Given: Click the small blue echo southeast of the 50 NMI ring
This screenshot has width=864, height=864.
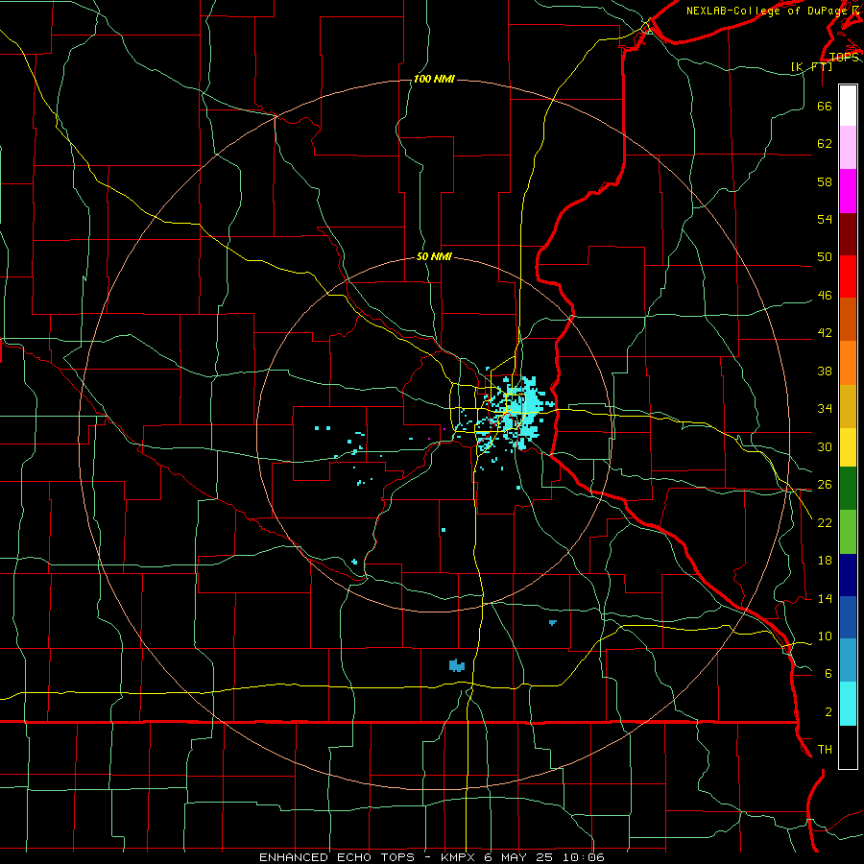Looking at the screenshot, I should (x=553, y=623).
